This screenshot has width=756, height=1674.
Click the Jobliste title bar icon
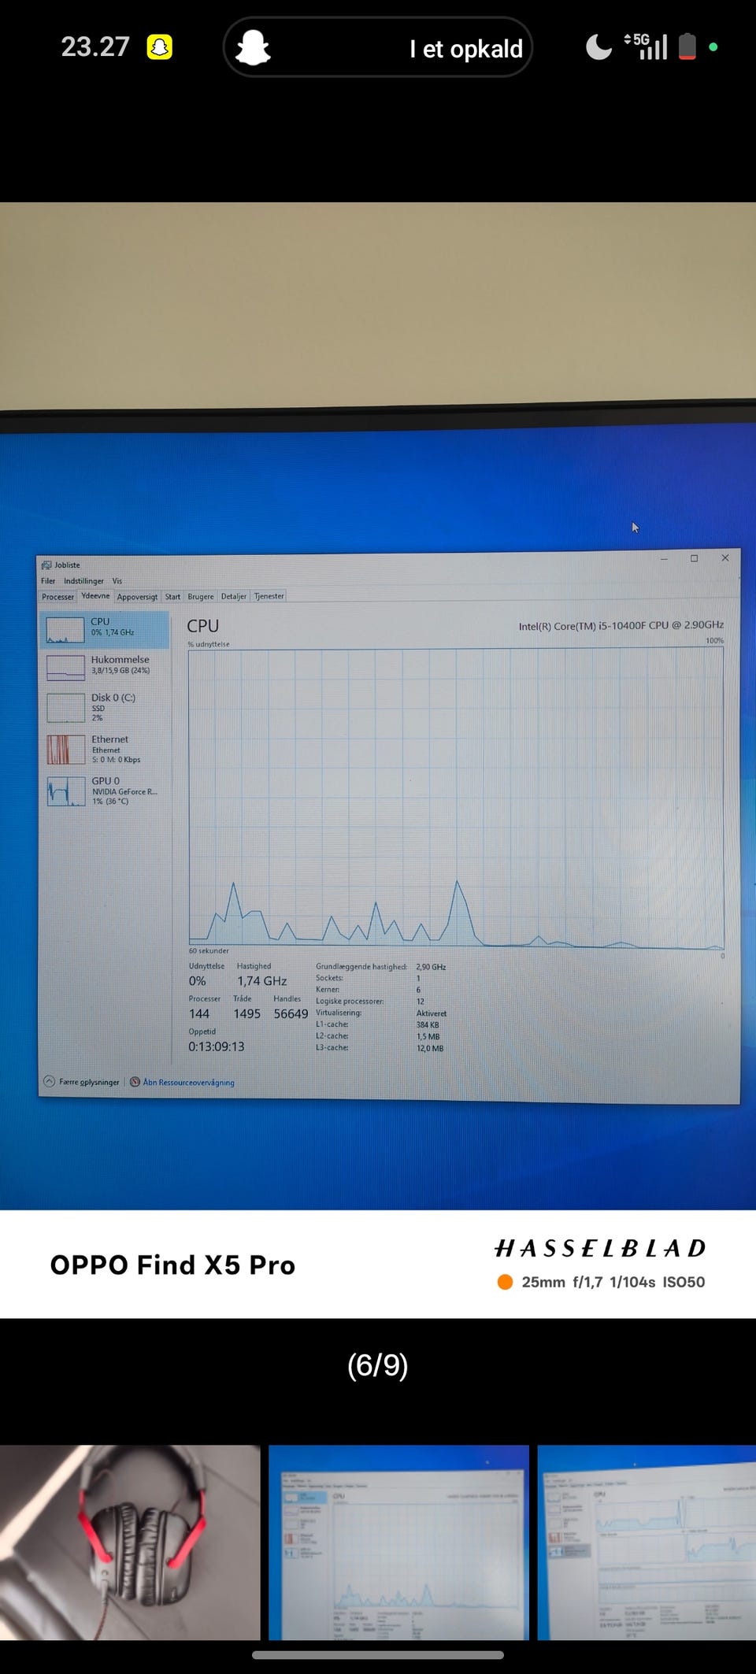pyautogui.click(x=46, y=565)
